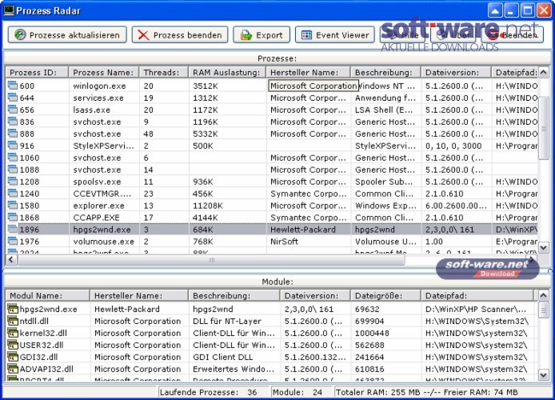Image resolution: width=555 pixels, height=400 pixels.
Task: Click the hpgs2wnd.exe module icon
Action: (13, 309)
